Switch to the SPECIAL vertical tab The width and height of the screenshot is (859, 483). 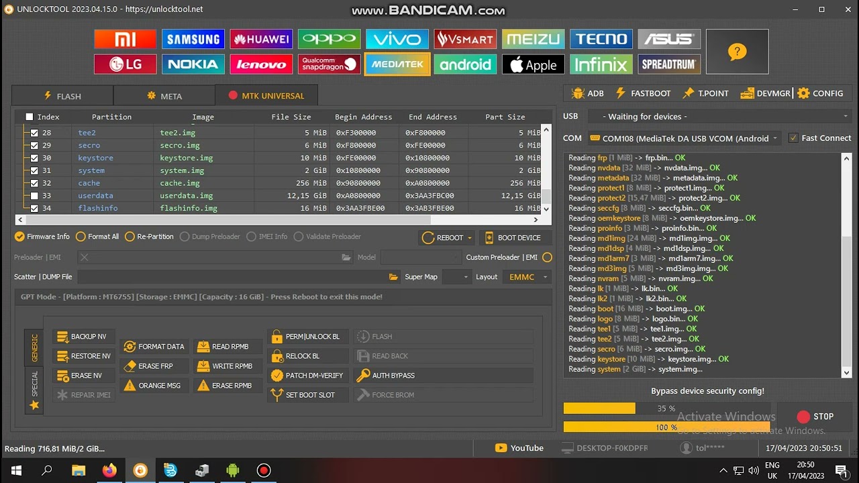pos(34,390)
